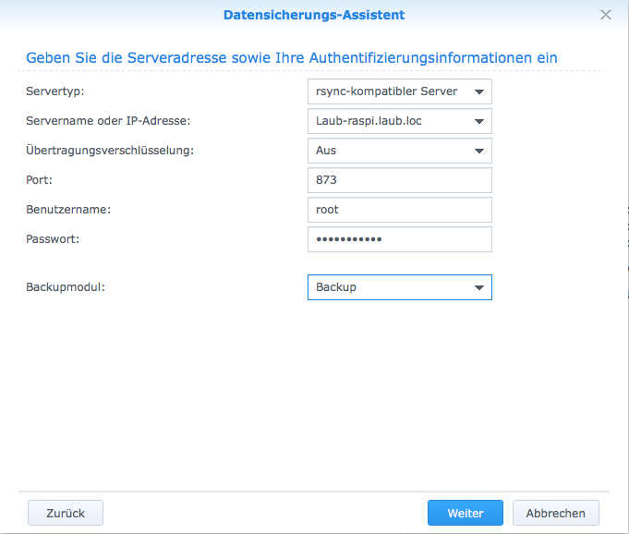629x534 pixels.
Task: Click the 'rsync-kompatibler Server' text in Servertyp
Action: click(x=386, y=91)
